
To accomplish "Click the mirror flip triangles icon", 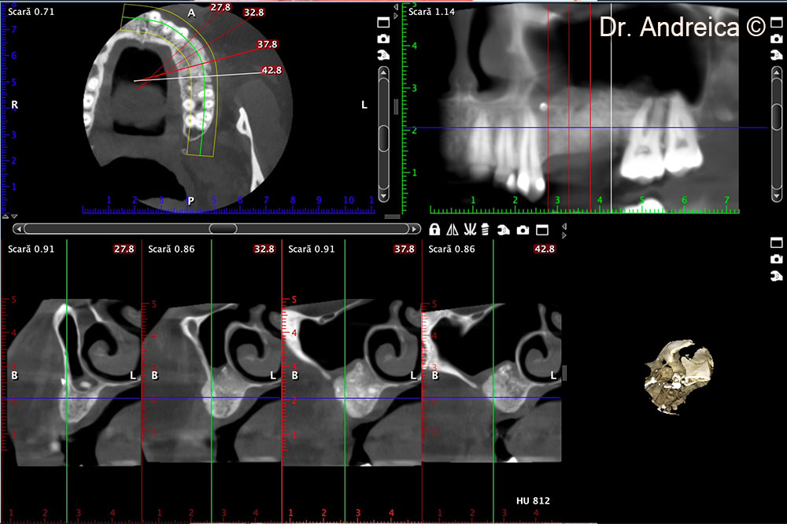I will [452, 230].
